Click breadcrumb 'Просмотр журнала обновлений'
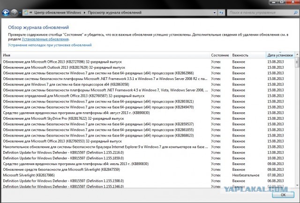Viewport: 300px width, 203px height. 114,13
